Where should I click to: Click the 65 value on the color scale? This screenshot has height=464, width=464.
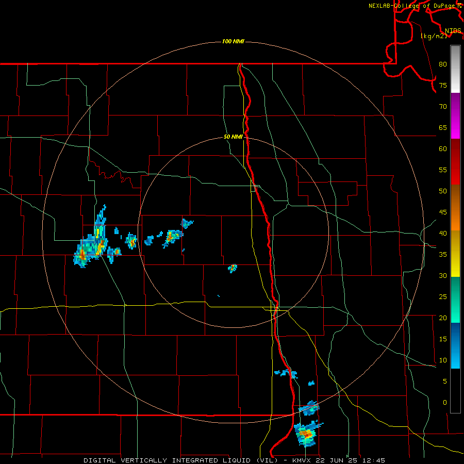tap(443, 128)
